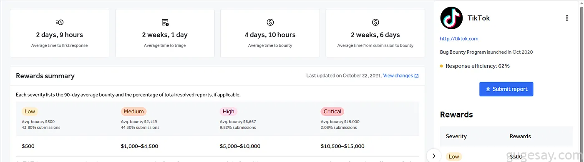Expand the sidebar with the chevron arrow

[x=434, y=156]
